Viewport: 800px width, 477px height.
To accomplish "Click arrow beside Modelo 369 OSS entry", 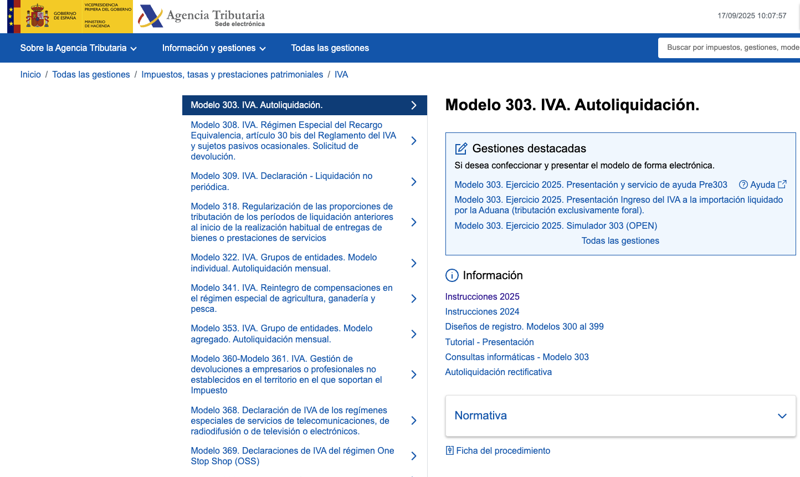I will pos(414,456).
